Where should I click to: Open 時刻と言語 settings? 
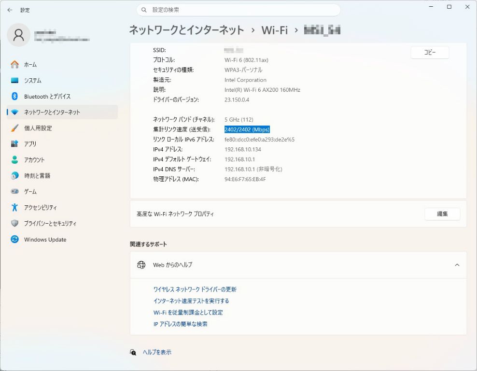point(62,176)
